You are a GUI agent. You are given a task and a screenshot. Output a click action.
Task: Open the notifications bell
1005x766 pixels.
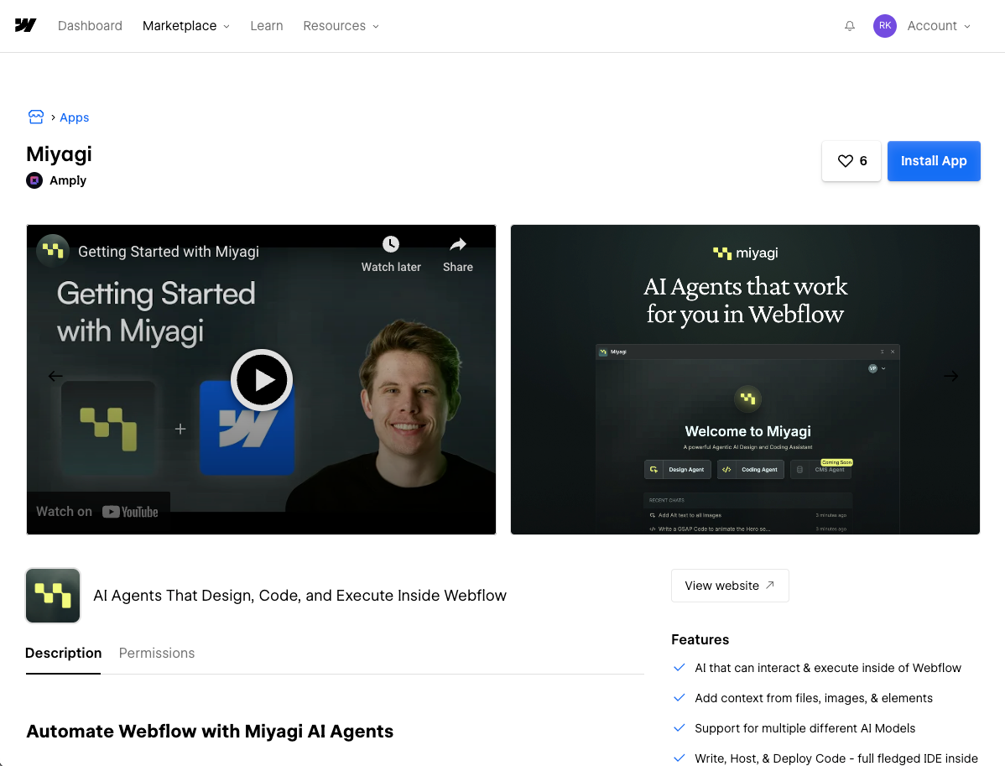(x=849, y=26)
